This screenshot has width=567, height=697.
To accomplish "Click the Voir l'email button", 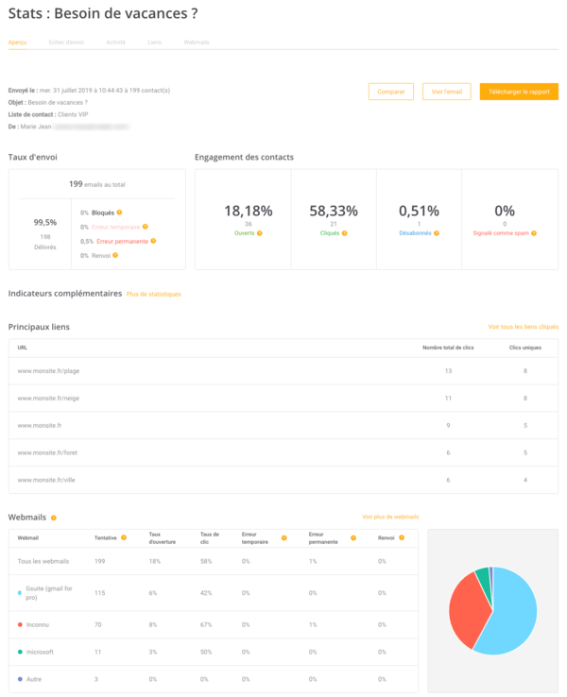I will 446,92.
